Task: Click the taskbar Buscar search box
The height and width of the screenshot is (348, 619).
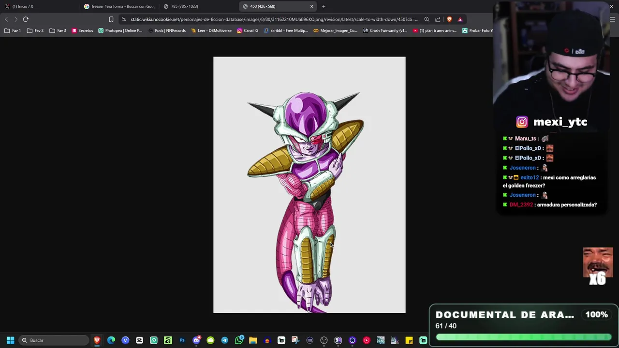Action: coord(54,340)
